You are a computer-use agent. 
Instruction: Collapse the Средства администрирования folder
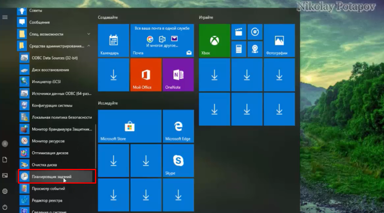pos(55,46)
